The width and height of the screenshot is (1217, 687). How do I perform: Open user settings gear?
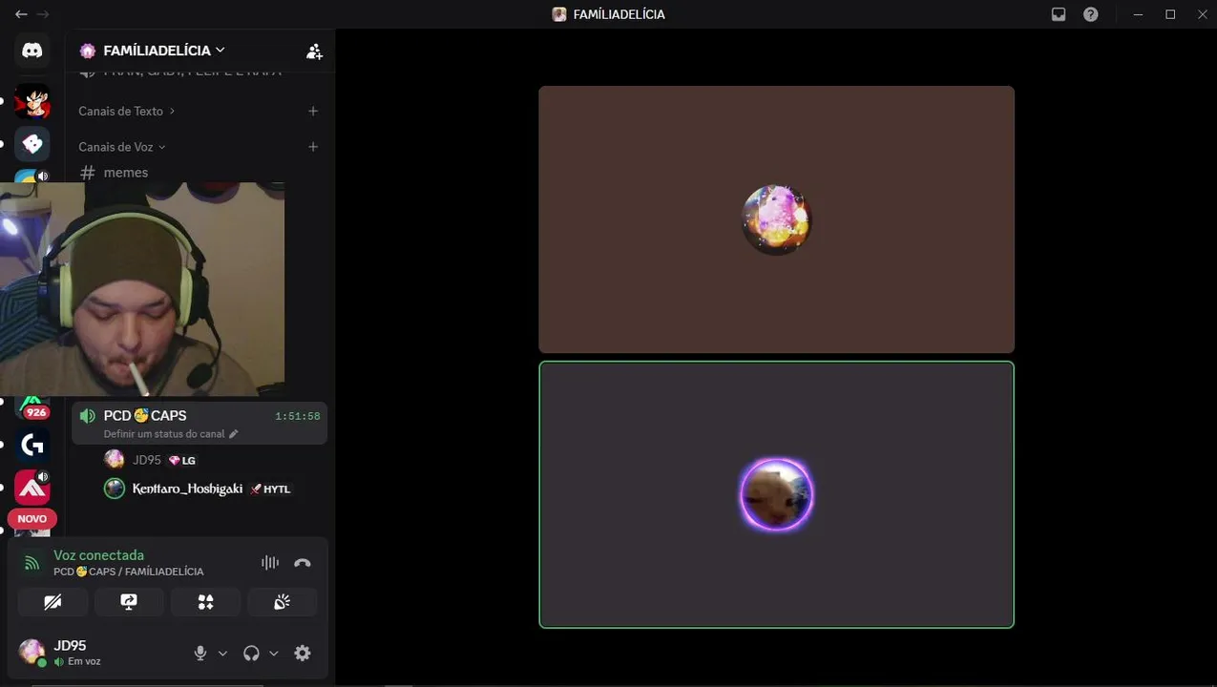303,654
